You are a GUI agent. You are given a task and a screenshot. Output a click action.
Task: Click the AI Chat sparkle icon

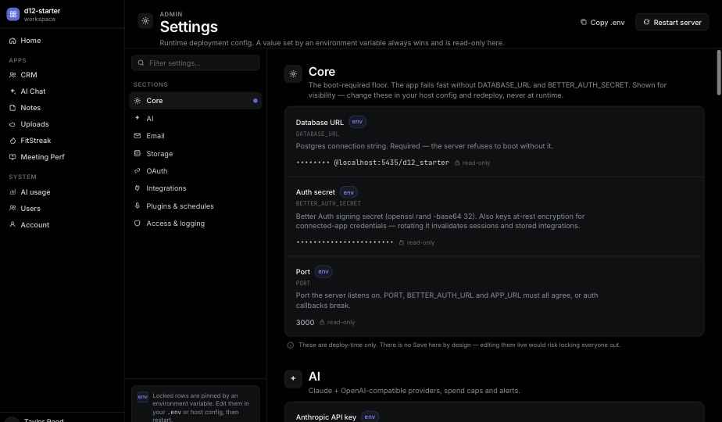[x=13, y=91]
